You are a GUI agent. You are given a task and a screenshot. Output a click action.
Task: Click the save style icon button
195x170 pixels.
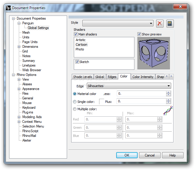[170, 23]
